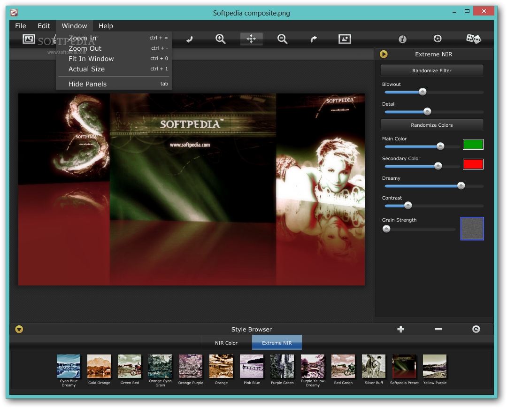Apply the Pink Blue preset thumbnail

pyautogui.click(x=252, y=366)
